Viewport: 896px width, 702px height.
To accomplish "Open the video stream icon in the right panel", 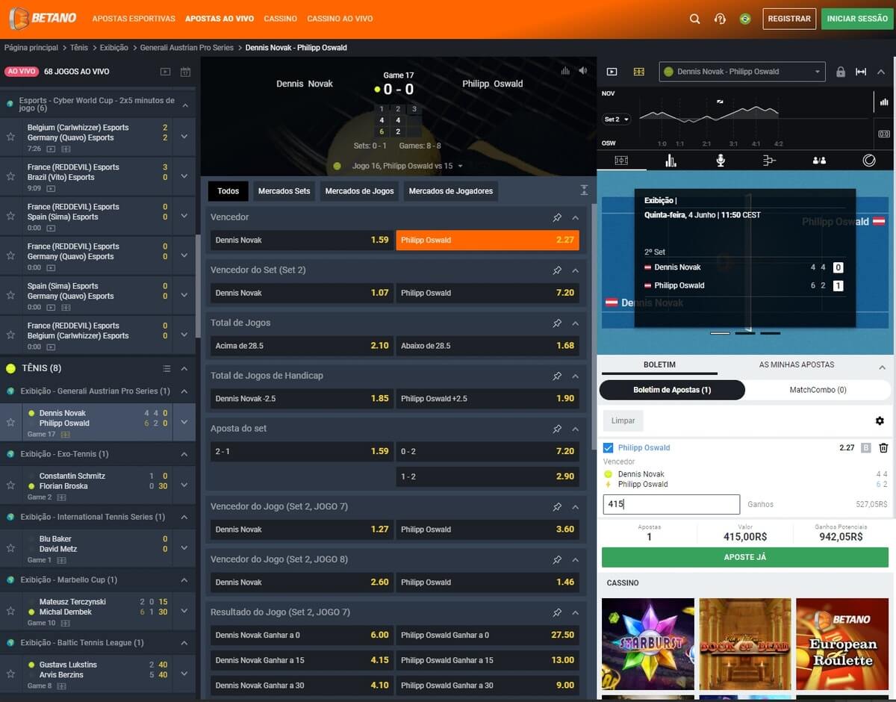I will tap(612, 72).
